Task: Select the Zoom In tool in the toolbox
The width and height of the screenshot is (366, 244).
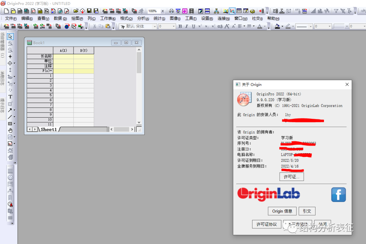Action: pyautogui.click(x=10, y=43)
